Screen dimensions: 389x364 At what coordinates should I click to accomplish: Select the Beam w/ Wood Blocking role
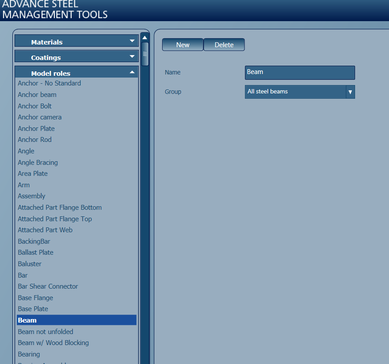pyautogui.click(x=53, y=342)
